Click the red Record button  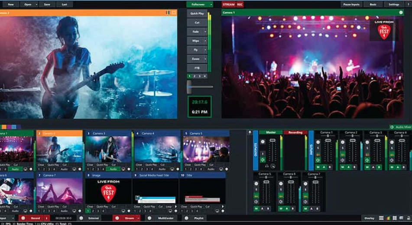point(36,218)
